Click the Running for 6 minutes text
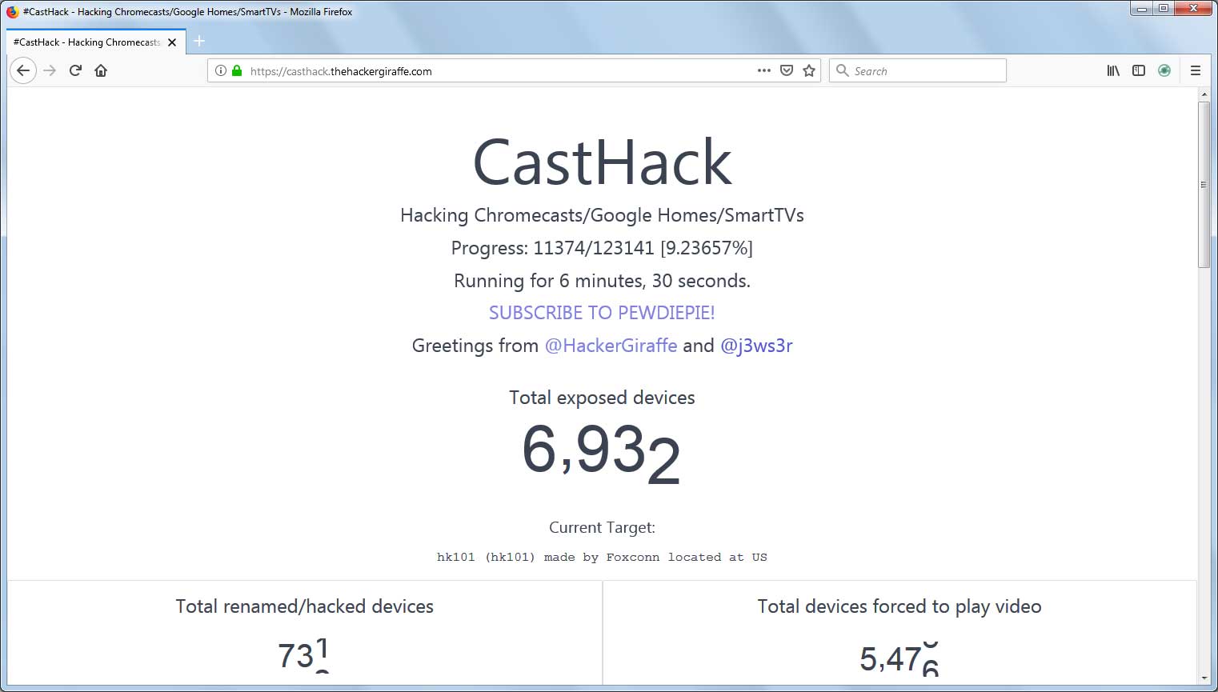1218x692 pixels. (x=602, y=281)
